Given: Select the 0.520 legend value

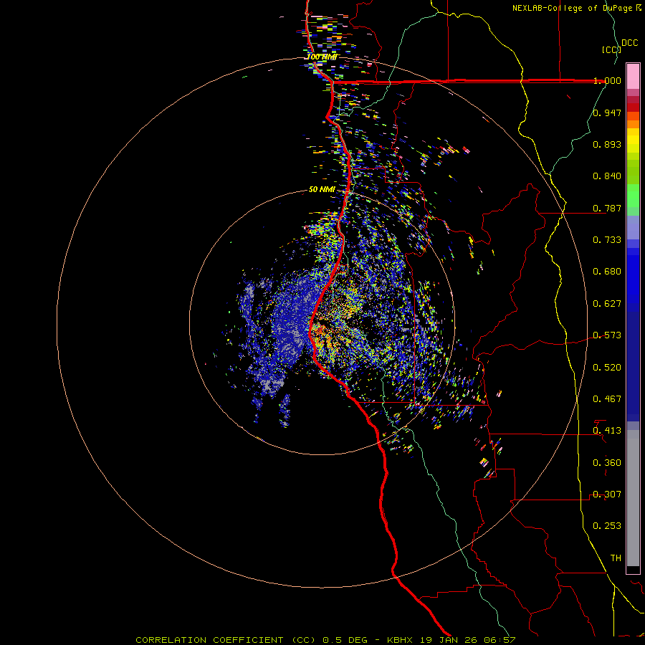Looking at the screenshot, I should (607, 367).
